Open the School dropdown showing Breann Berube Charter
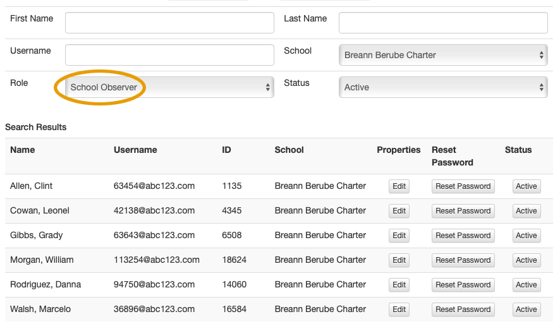 pos(443,55)
